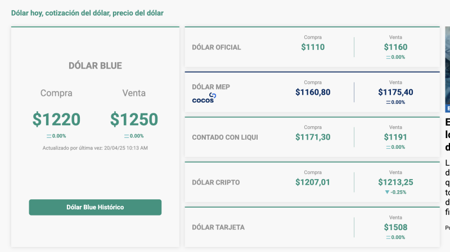This screenshot has height=252, width=450.
Task: Open the Dólar Oficial link
Action: 217,47
